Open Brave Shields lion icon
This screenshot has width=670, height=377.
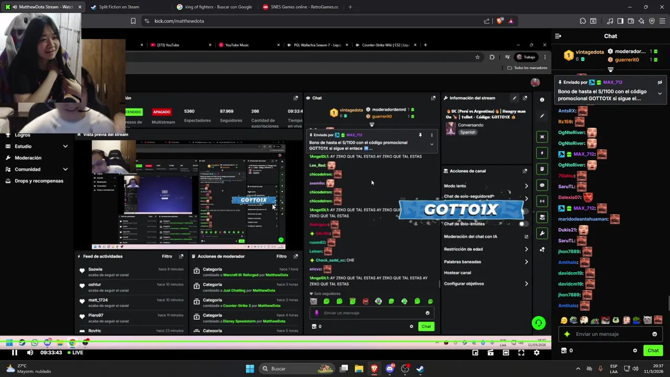[500, 21]
